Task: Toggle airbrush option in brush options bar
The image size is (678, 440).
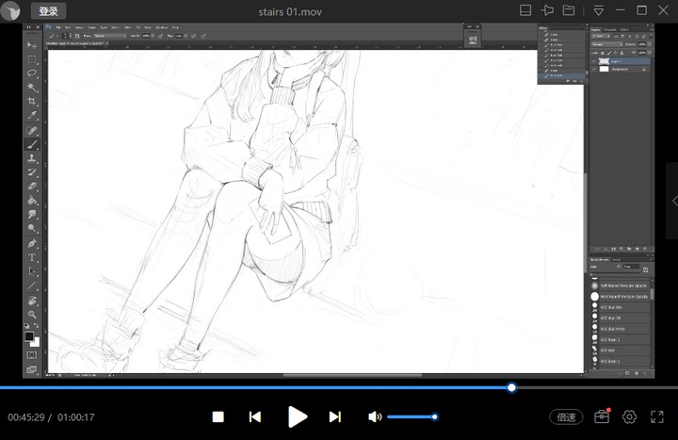Action: coord(193,36)
